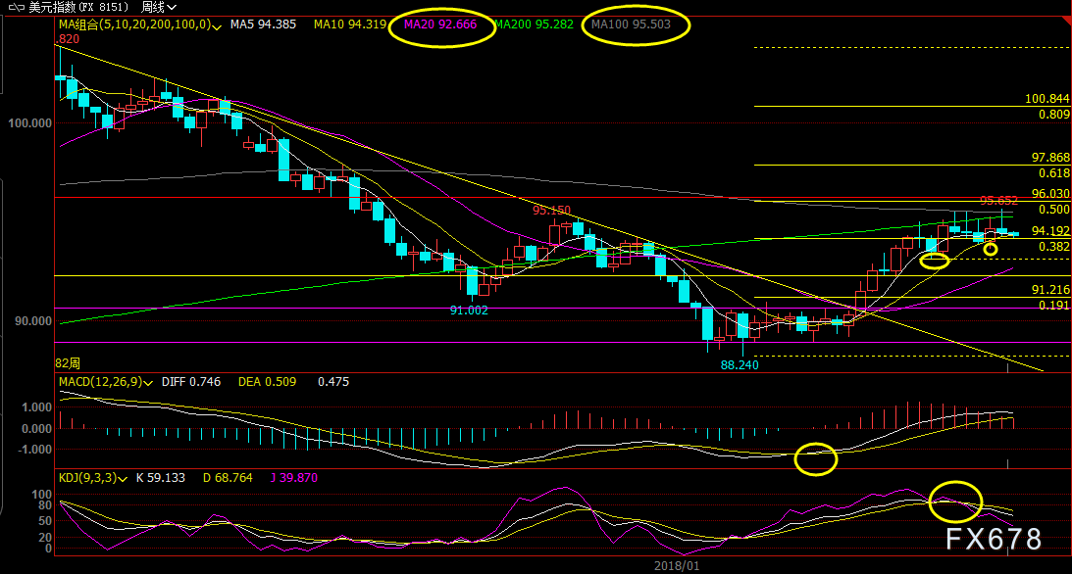Click the MACD 1.000 axis label
Screen dimensions: 1072x574
point(37,407)
